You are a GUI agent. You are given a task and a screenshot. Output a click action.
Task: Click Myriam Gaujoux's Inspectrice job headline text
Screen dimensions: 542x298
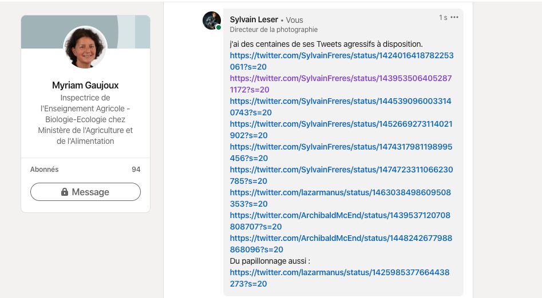pyautogui.click(x=85, y=119)
